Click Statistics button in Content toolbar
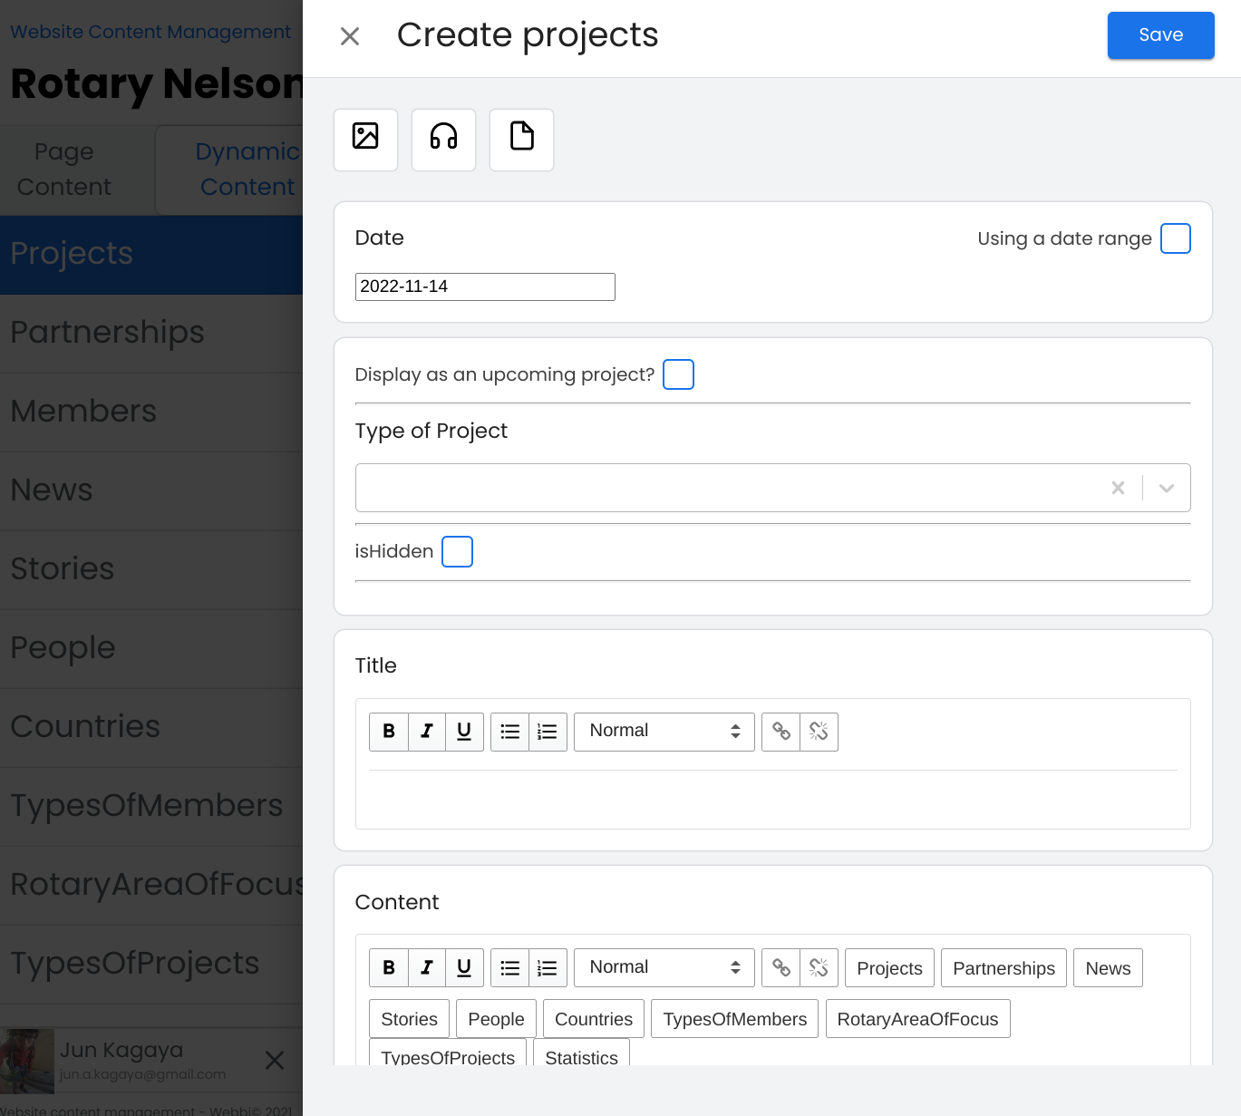 pyautogui.click(x=581, y=1053)
